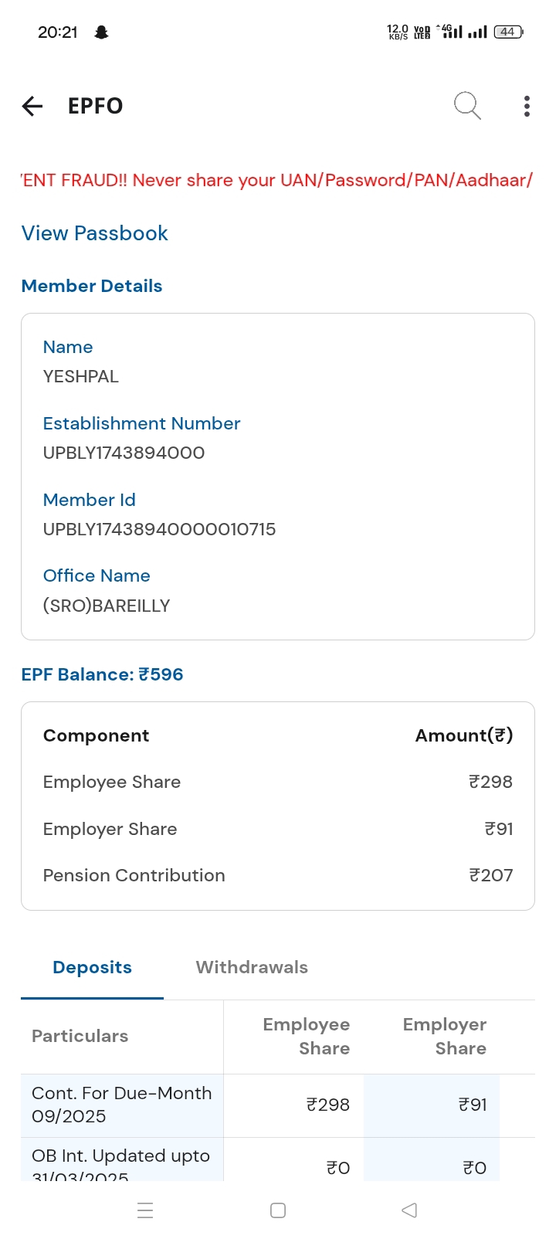Click the Member Id value
This screenshot has height=1239, width=556.
[x=159, y=529]
